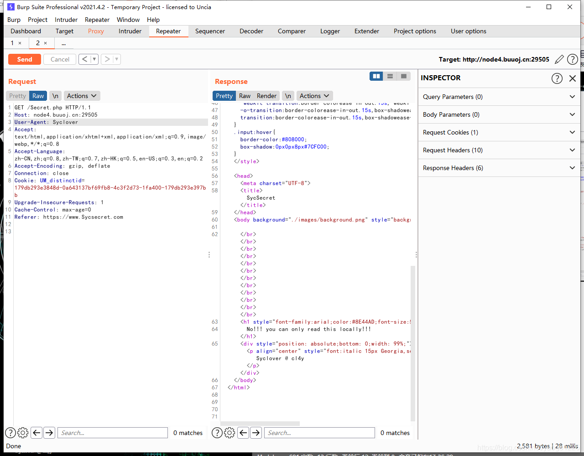Close Repeater tab 2
The width and height of the screenshot is (584, 456).
(45, 43)
